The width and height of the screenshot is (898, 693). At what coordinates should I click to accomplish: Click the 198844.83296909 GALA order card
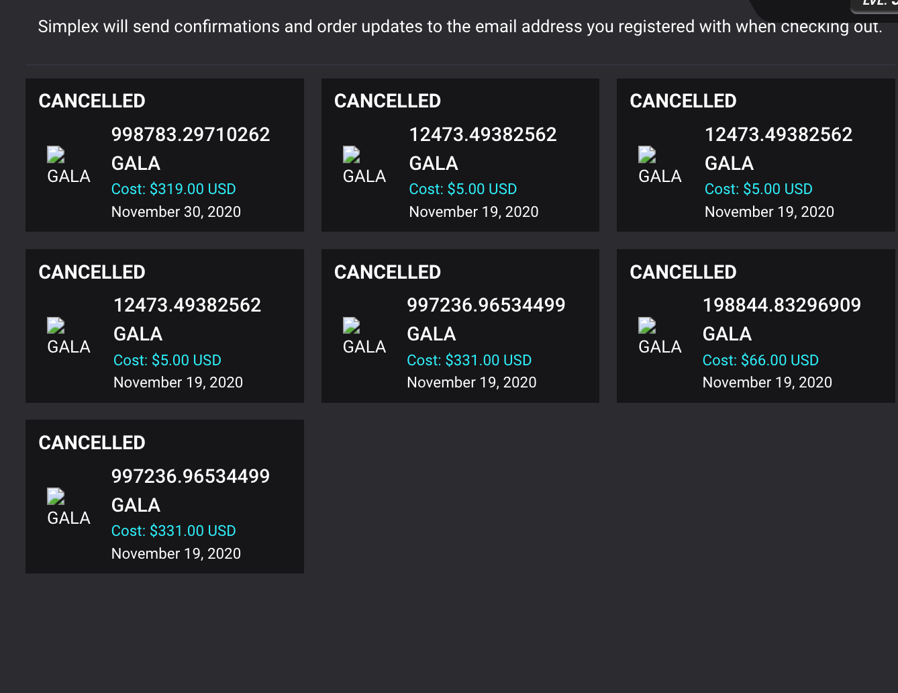[756, 326]
